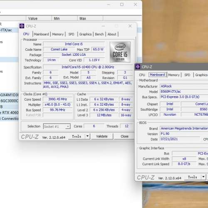Maximize the background sensor window
This screenshot has height=208, width=208.
pos(122,5)
